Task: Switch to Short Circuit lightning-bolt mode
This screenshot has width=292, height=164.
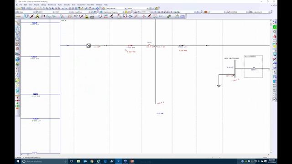Action: (32, 16)
